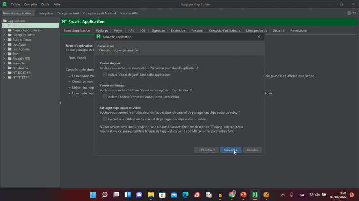
Task: Click the Windows Start button
Action: click(93, 195)
